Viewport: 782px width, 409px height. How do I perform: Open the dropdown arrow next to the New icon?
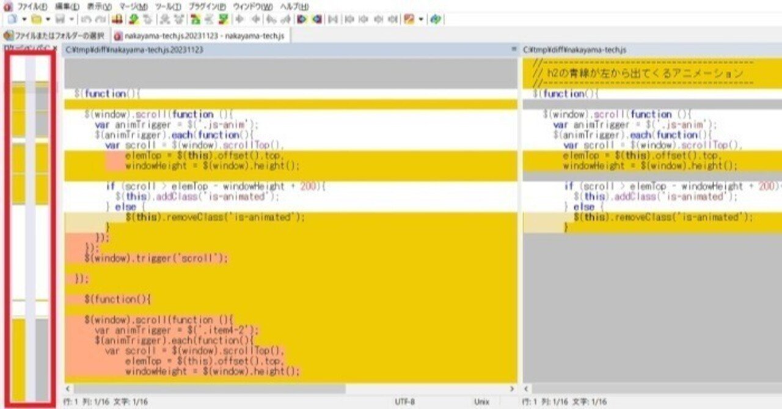[24, 20]
